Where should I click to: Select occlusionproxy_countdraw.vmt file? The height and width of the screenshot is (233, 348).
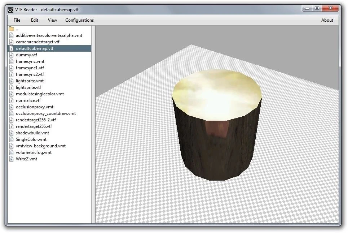pos(45,113)
